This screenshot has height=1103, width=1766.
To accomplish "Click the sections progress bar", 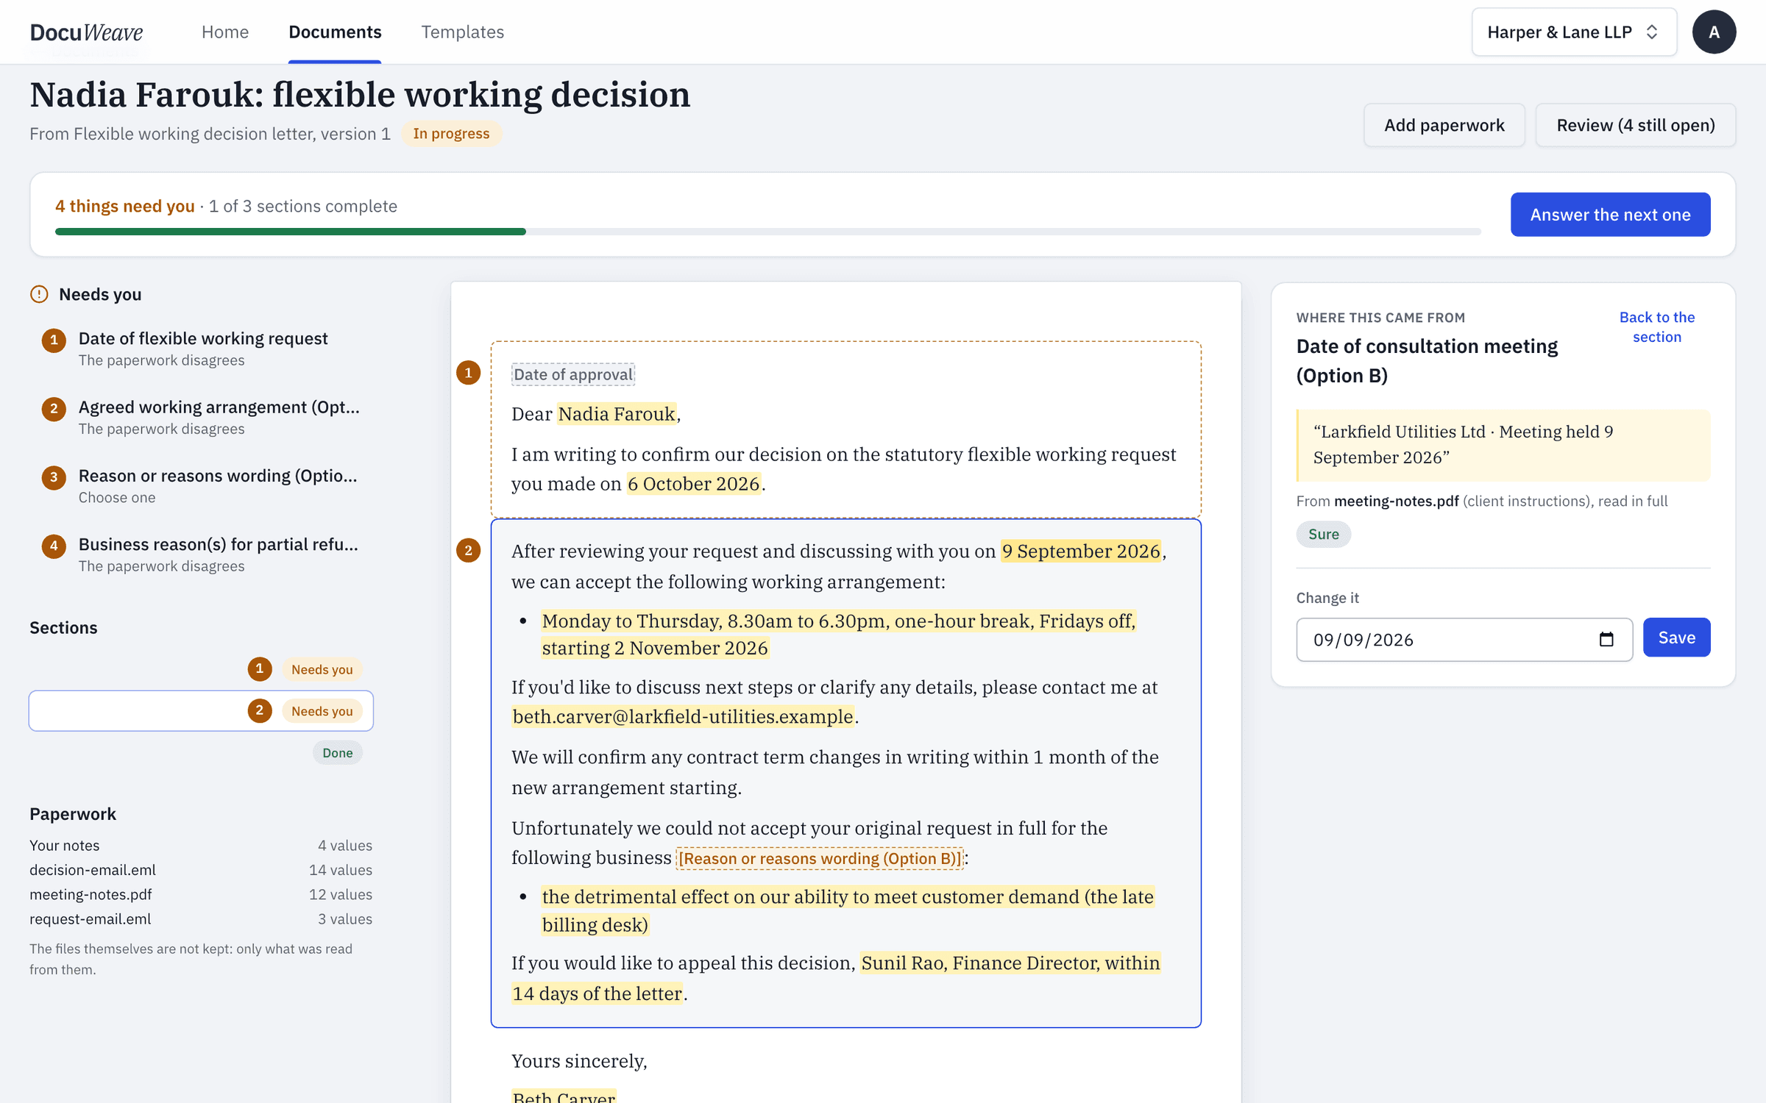I will point(767,232).
